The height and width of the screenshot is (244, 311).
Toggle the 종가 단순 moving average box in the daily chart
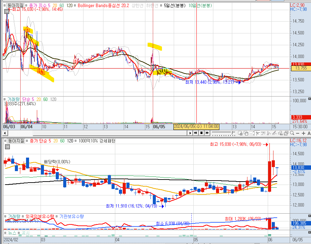(x=27, y=141)
